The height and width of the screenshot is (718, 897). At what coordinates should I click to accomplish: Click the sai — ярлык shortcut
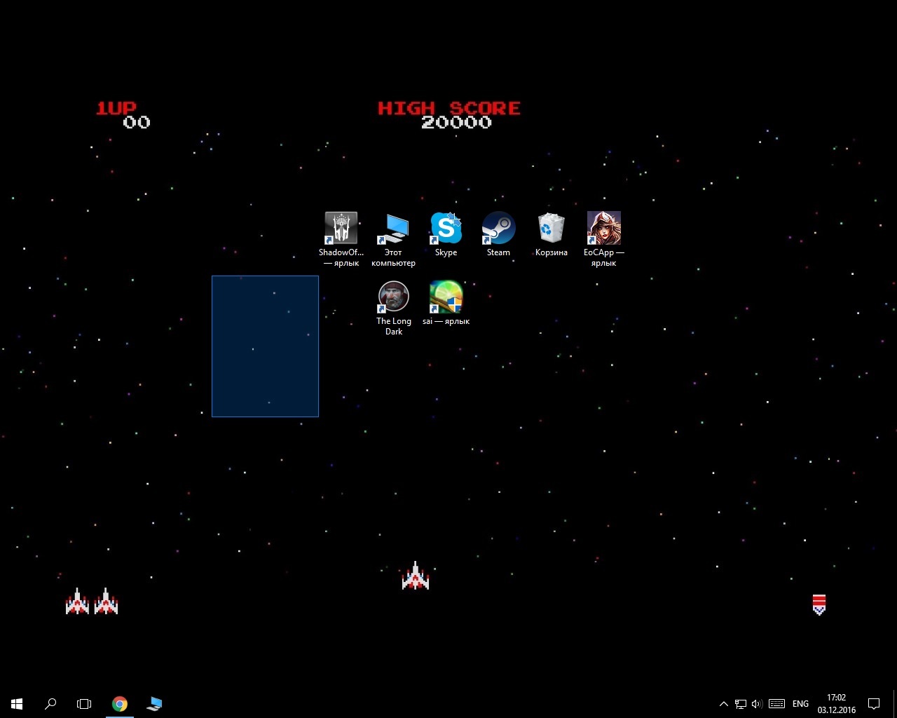446,297
